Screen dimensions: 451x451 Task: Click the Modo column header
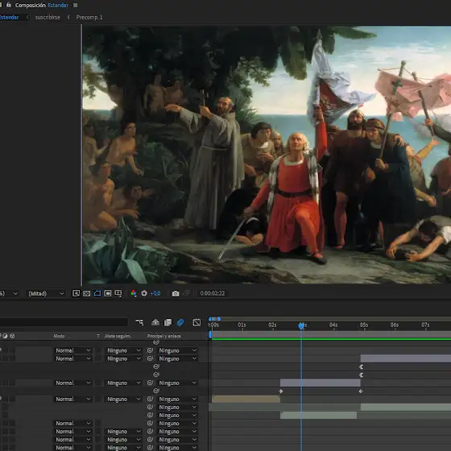tap(59, 336)
